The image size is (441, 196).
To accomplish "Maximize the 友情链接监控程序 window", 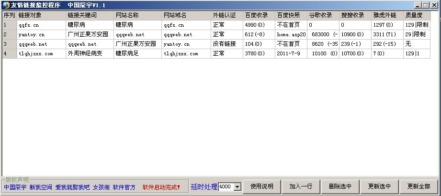I will 425,5.
